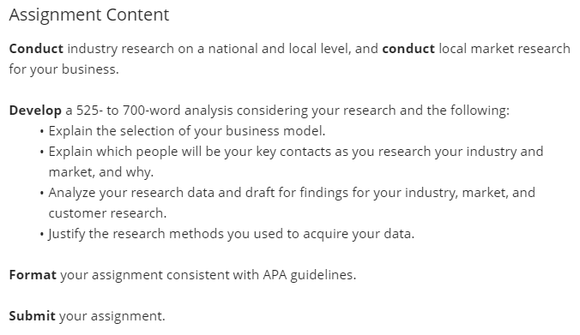Click the bold word Conduct at the start

(x=36, y=49)
